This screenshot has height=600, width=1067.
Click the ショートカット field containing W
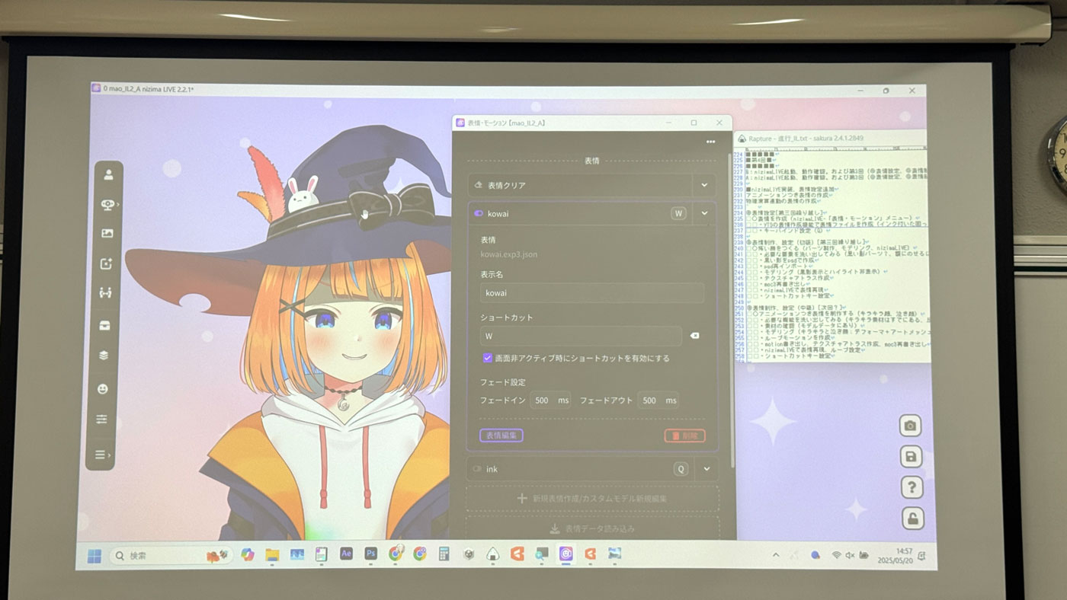[x=581, y=336]
